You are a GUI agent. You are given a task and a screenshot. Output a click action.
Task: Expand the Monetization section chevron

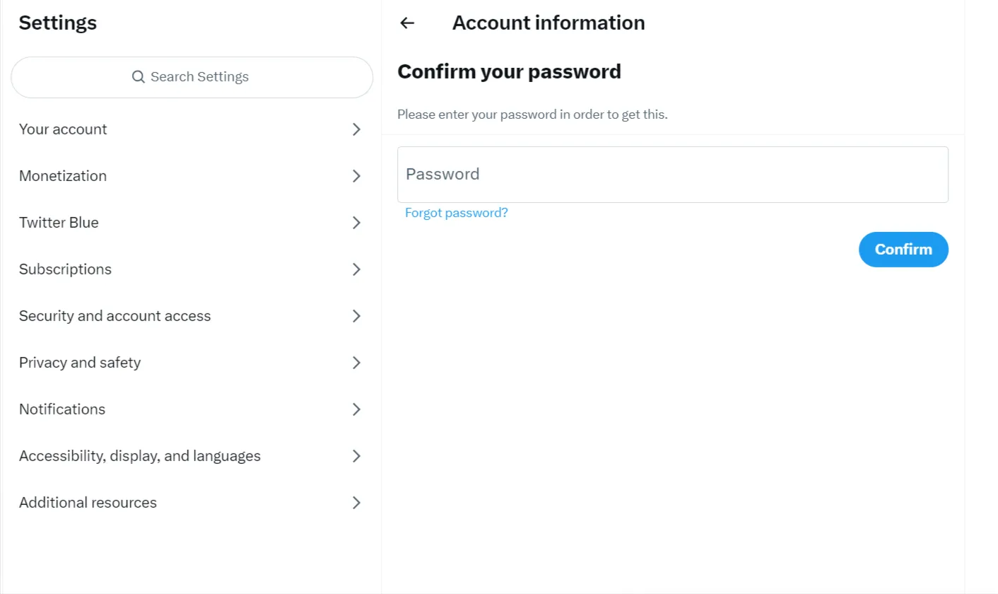pyautogui.click(x=356, y=175)
